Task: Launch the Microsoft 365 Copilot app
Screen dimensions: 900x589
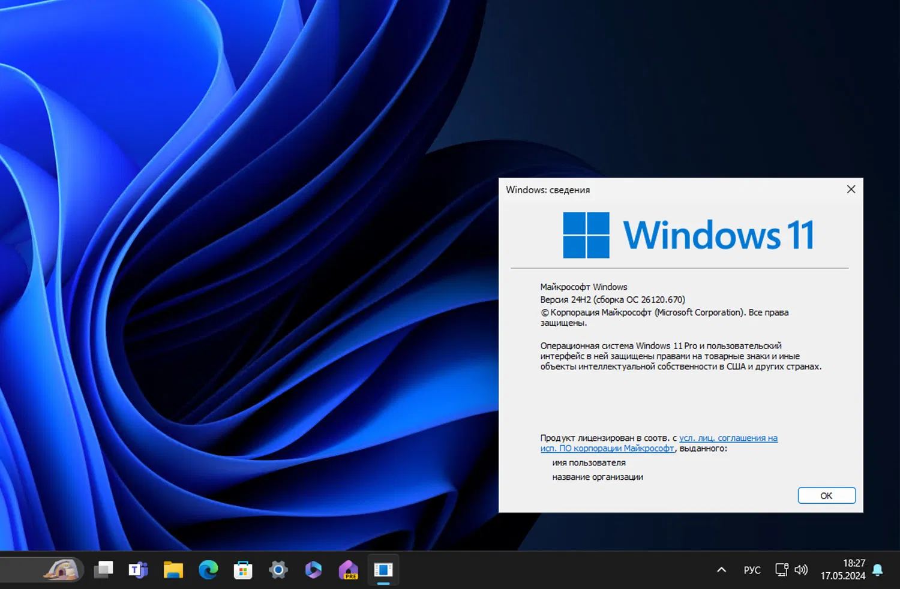Action: 313,570
